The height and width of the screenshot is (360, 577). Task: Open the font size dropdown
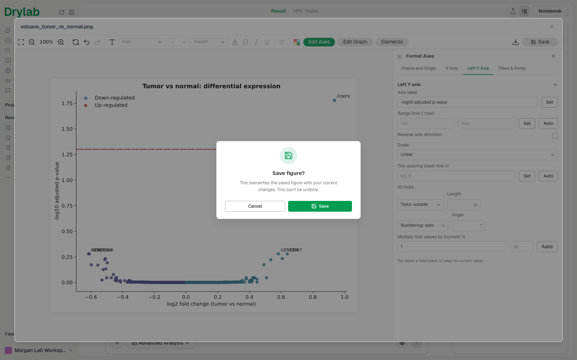[x=178, y=42]
